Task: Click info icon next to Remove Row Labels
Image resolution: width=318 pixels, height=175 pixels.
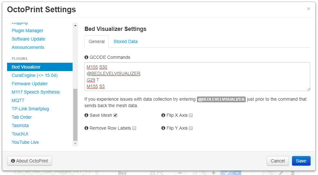Action: click(86, 128)
